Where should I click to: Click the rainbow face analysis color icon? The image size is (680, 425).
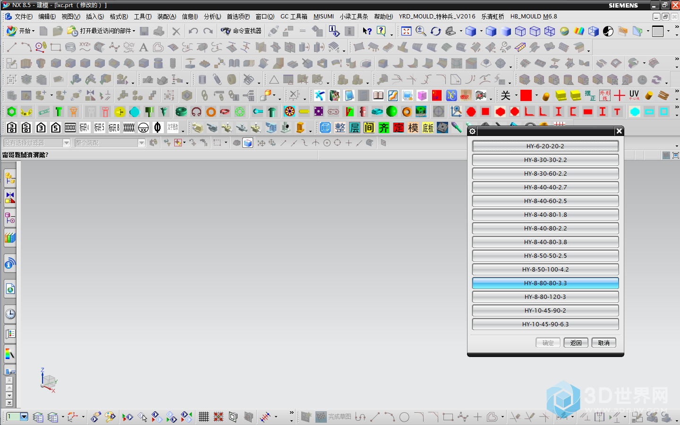point(579,31)
